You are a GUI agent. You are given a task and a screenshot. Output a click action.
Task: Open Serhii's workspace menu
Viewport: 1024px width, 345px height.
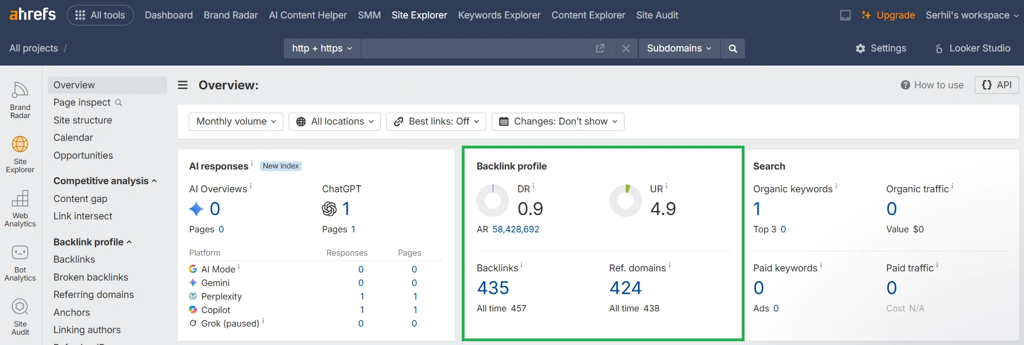[x=972, y=15]
